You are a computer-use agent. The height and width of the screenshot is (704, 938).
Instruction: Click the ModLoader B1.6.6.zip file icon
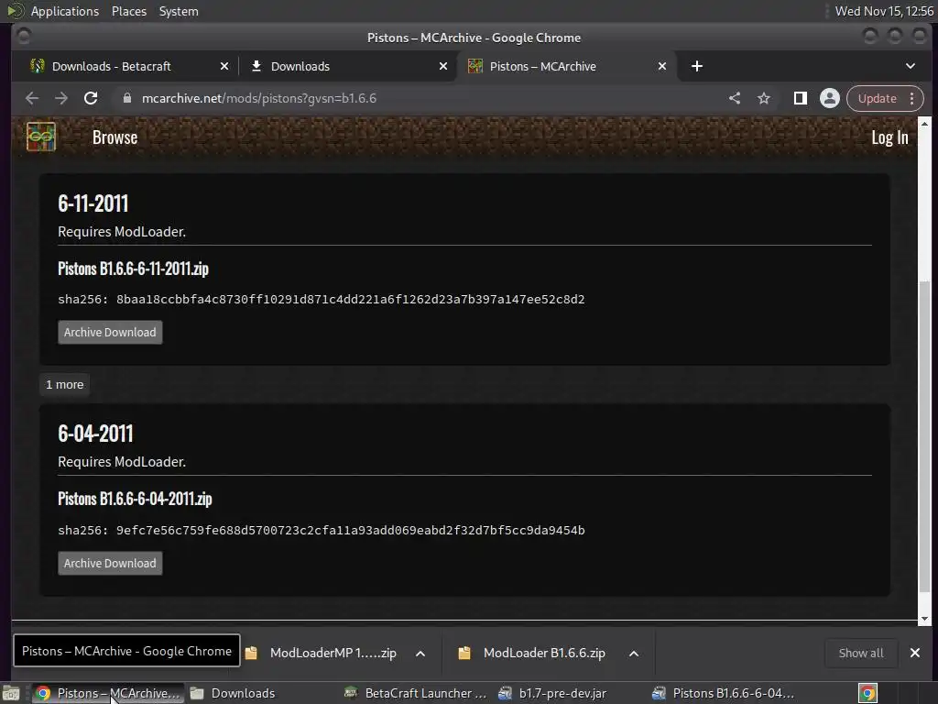coord(464,653)
